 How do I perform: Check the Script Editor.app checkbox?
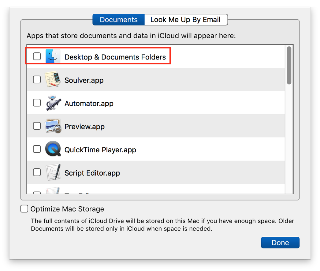[37, 172]
